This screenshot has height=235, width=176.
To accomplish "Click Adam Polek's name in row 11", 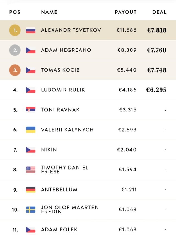I will point(59,230).
